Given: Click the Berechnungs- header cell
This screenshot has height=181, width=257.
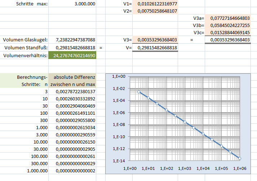Looking at the screenshot, I should (x=24, y=77).
